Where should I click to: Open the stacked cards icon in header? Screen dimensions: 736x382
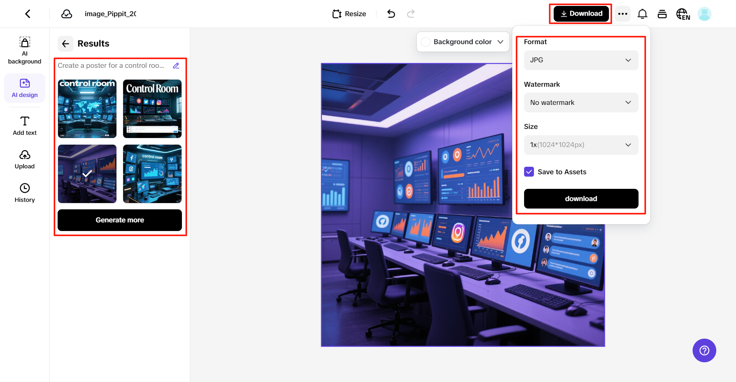pyautogui.click(x=662, y=14)
